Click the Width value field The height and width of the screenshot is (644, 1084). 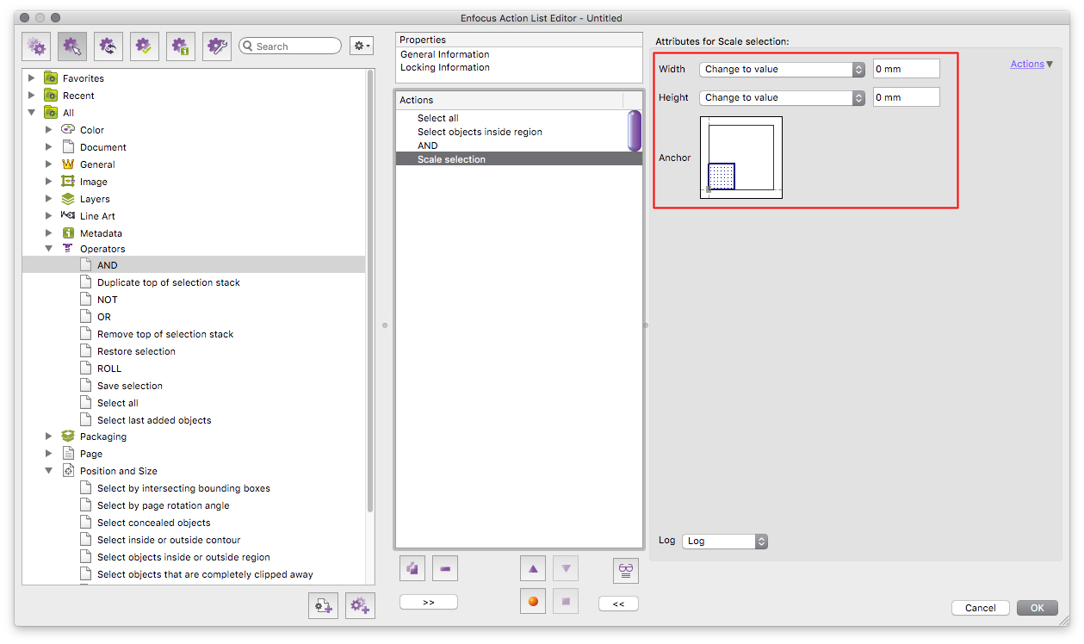[x=906, y=69]
